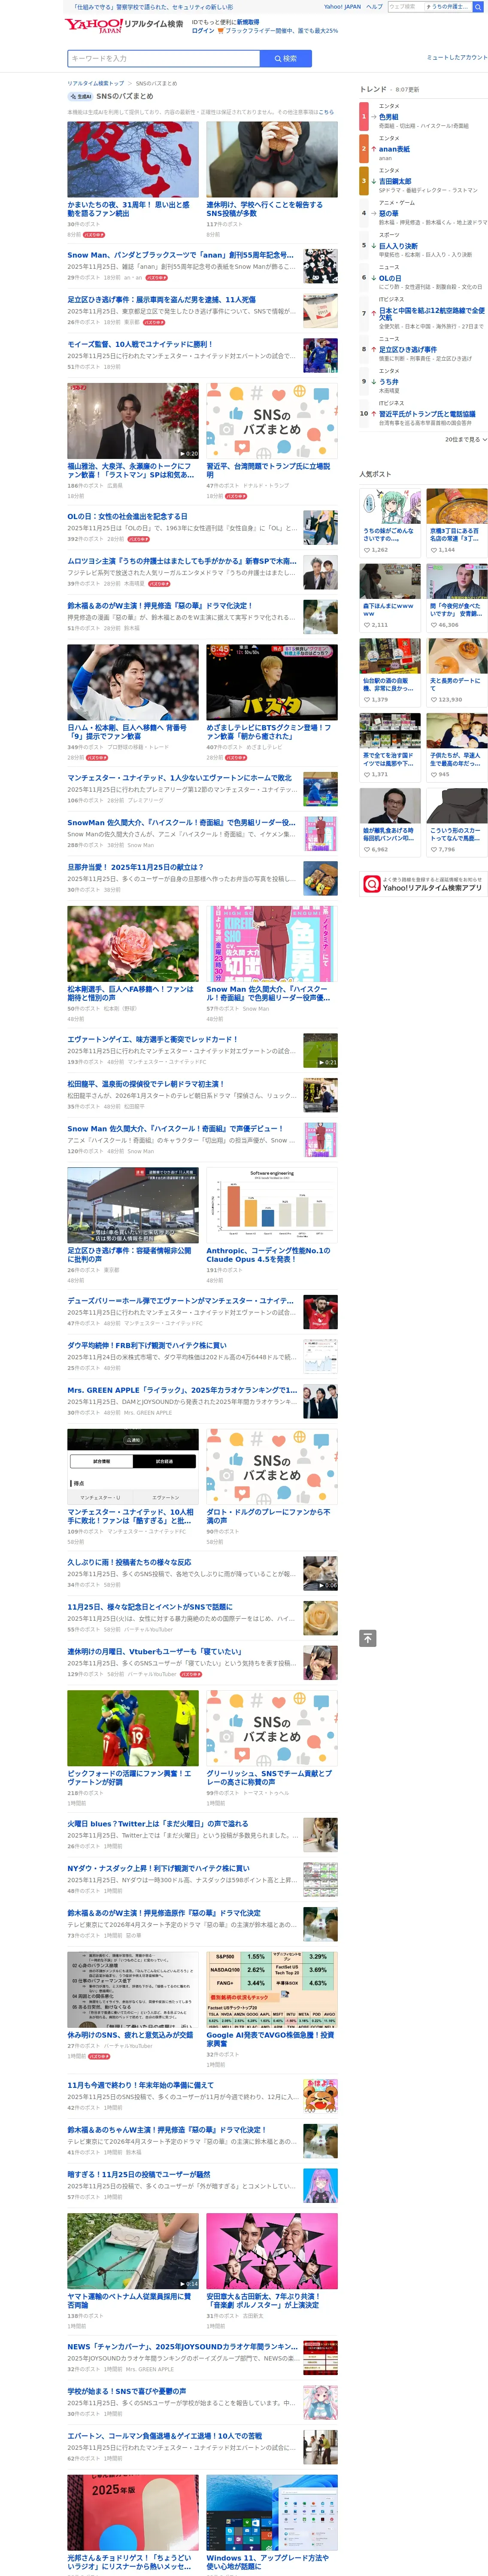Open the ヘルプ link in header
488x2576 pixels.
tap(374, 7)
